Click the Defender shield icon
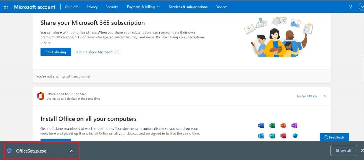Image resolution: width=364 pixels, height=160 pixels. click(x=295, y=136)
